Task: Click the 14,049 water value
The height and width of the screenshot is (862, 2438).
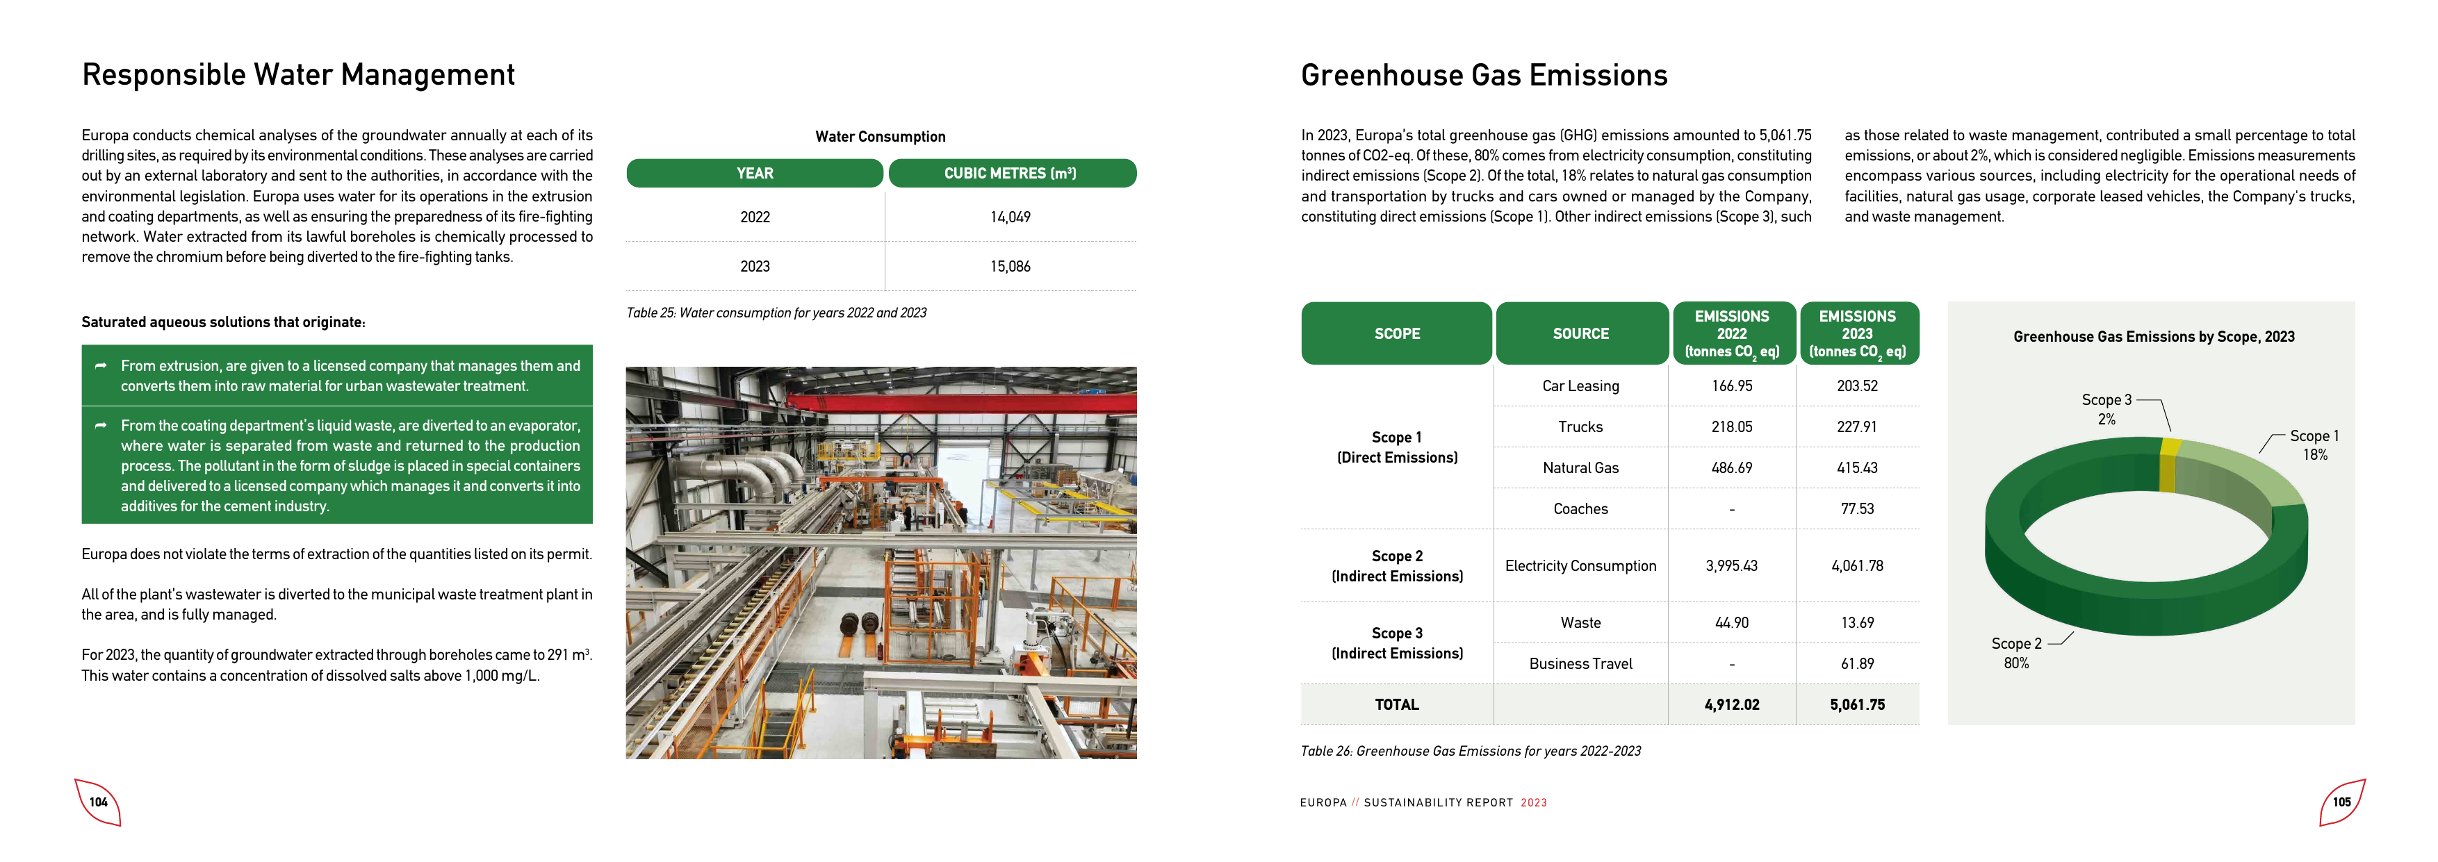Action: [x=1010, y=217]
